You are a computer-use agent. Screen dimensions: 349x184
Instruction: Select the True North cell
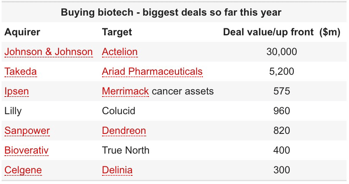[126, 150]
